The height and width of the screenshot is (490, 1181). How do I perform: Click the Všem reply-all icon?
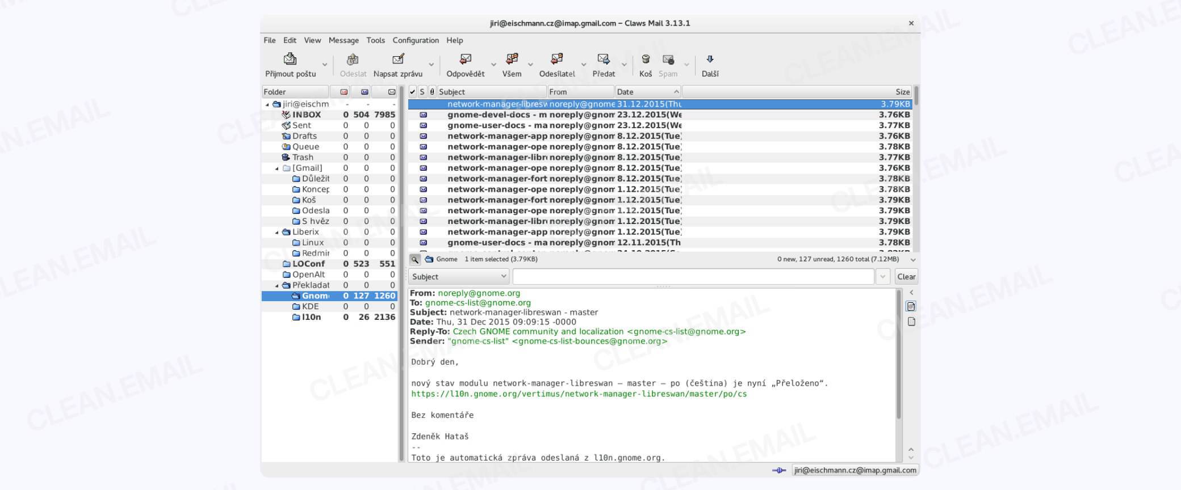click(x=512, y=59)
